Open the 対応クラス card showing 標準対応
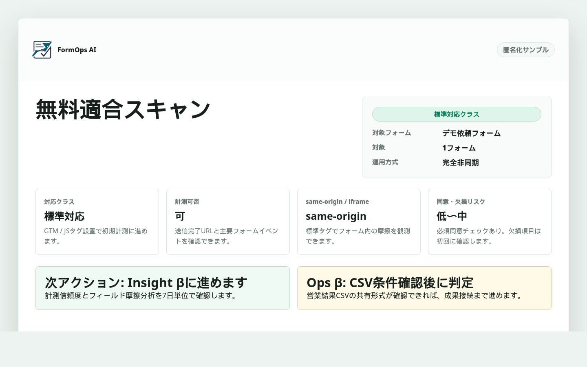Viewport: 587px width, 367px height. tap(97, 221)
